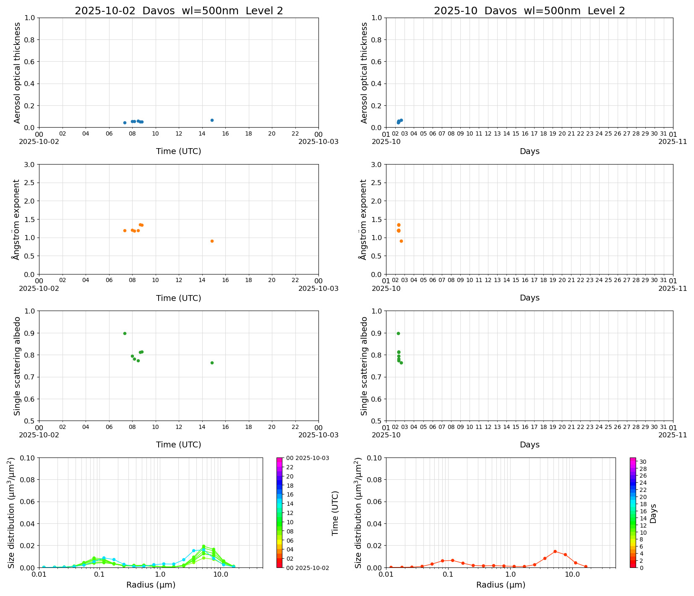Select isolated afternoon point in daily aerosol optical thickness
This screenshot has width=694, height=596.
pyautogui.click(x=212, y=120)
